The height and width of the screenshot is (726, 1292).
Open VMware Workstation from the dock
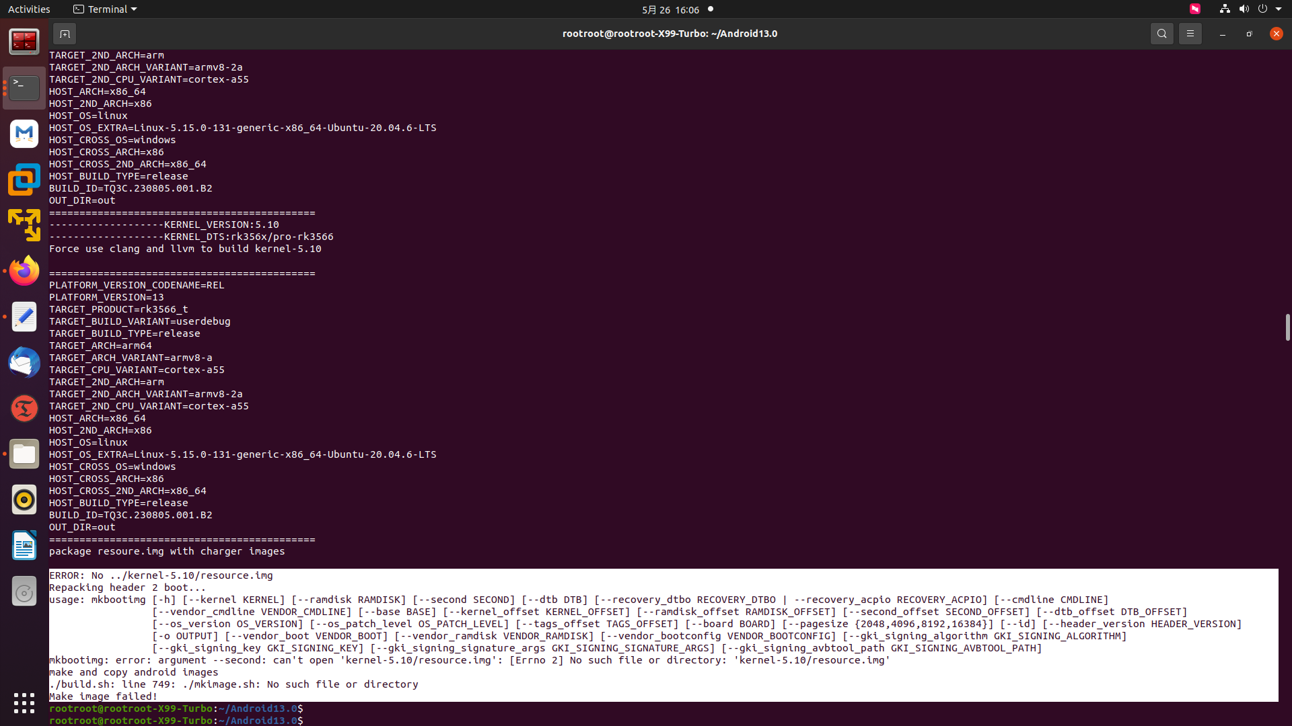[x=24, y=179]
